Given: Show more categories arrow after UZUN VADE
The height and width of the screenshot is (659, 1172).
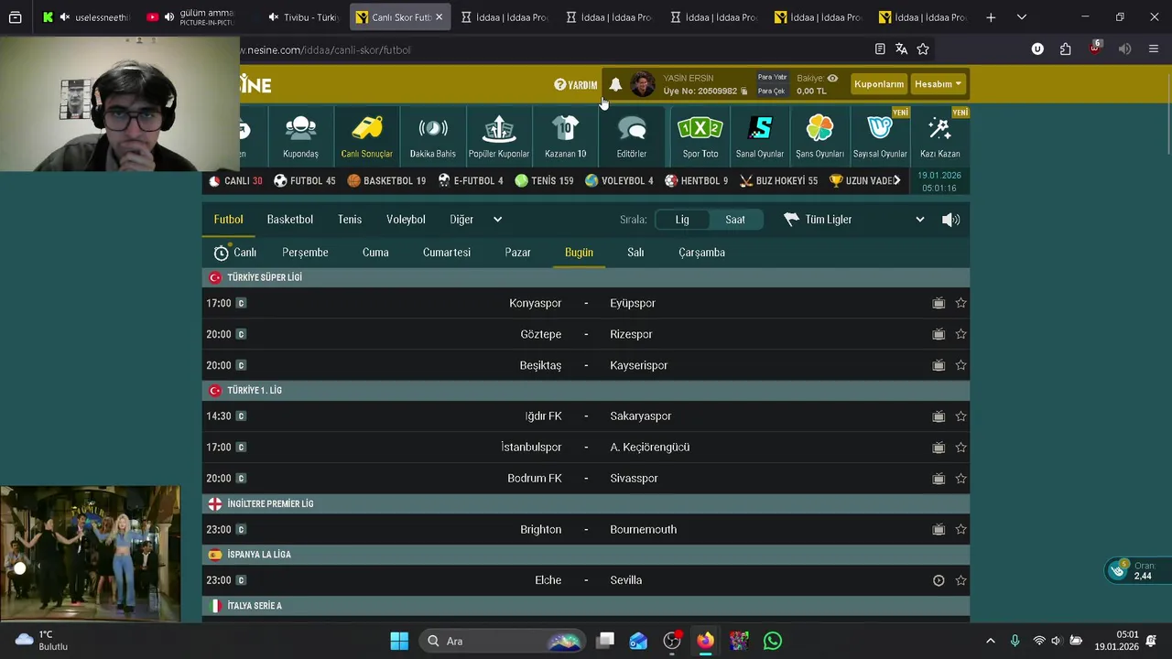Looking at the screenshot, I should [x=896, y=180].
